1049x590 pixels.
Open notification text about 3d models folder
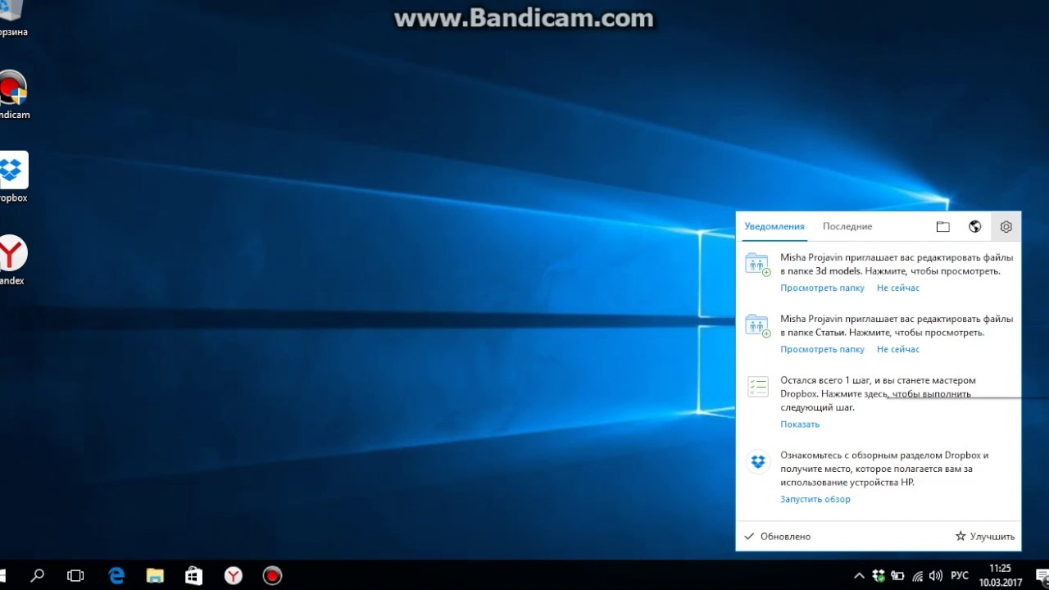[897, 264]
